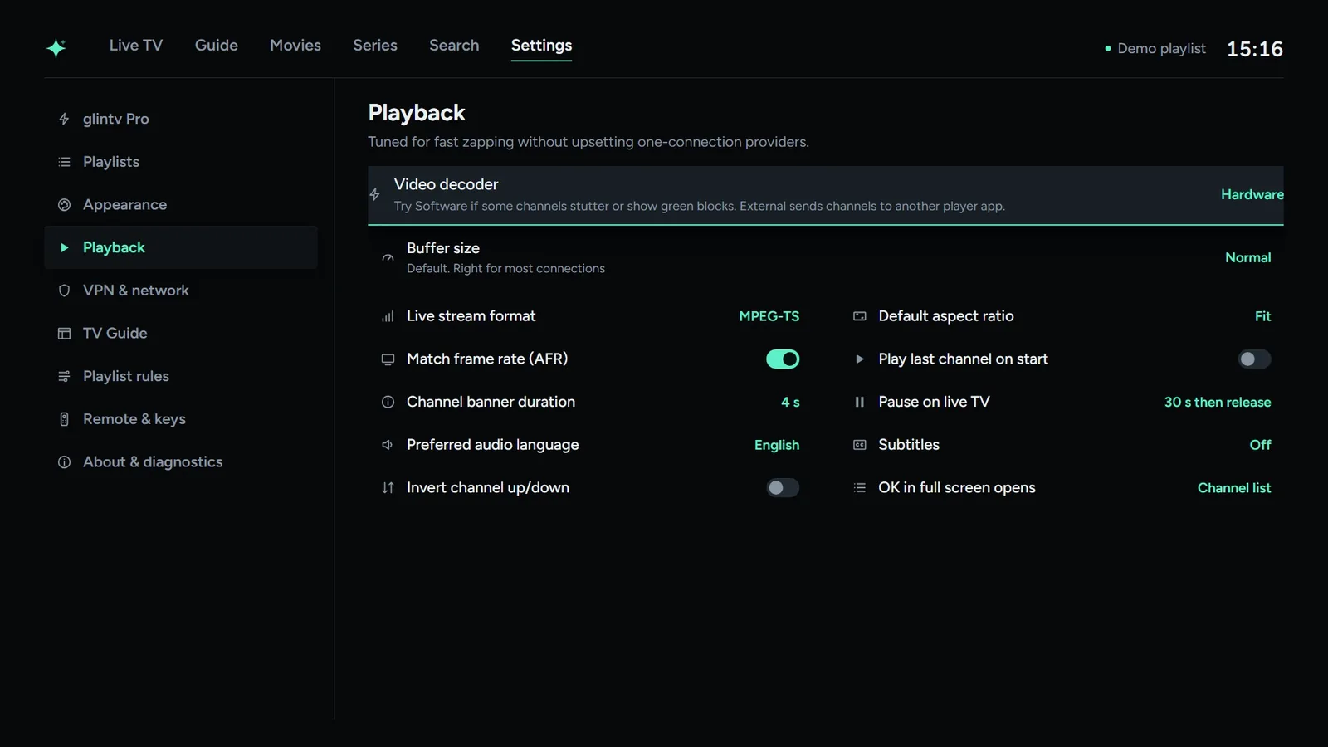This screenshot has width=1328, height=747.
Task: Click the glintv star logo
Action: point(56,48)
